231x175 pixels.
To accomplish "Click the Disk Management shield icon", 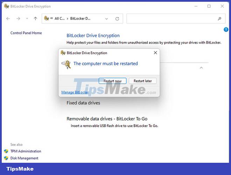I will pos(6,158).
